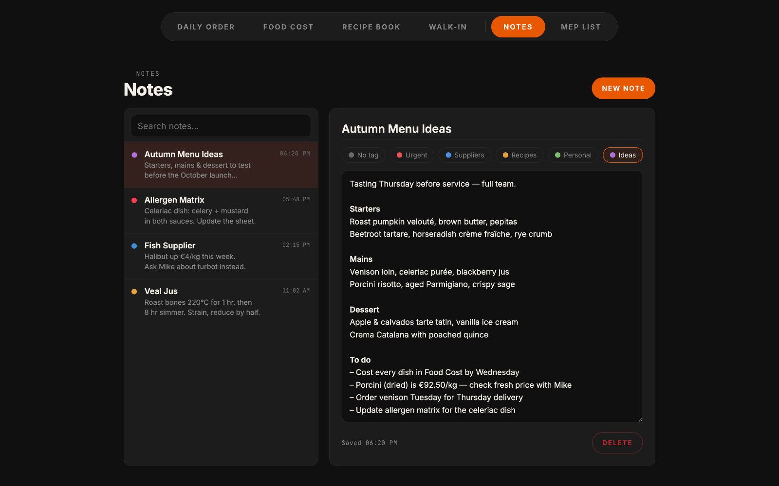Image resolution: width=779 pixels, height=486 pixels.
Task: Click the resize grip of the note text area
Action: click(640, 419)
